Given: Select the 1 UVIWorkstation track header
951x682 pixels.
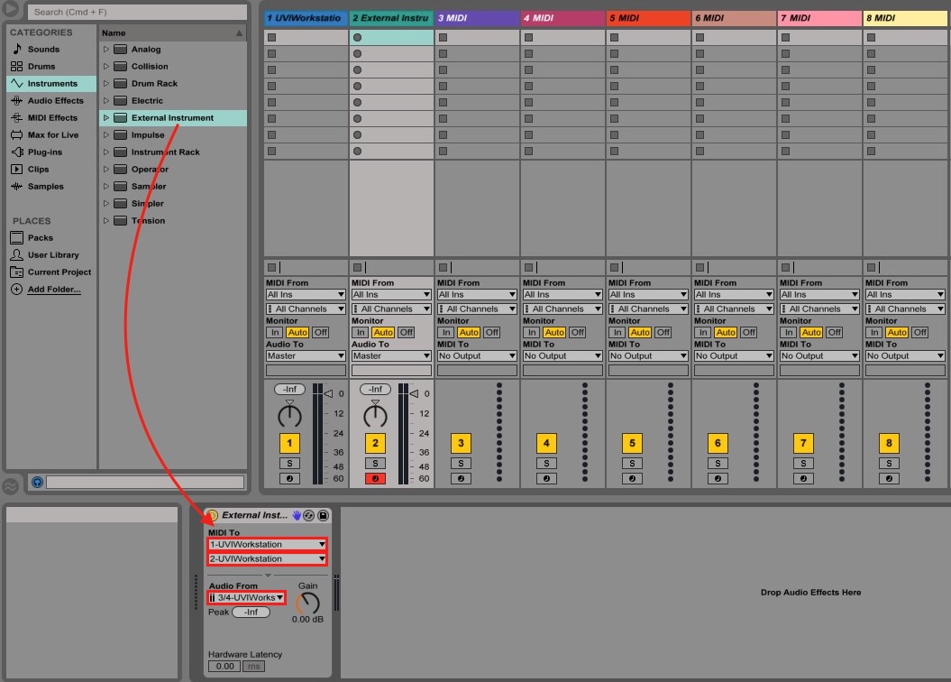Looking at the screenshot, I should tap(306, 18).
